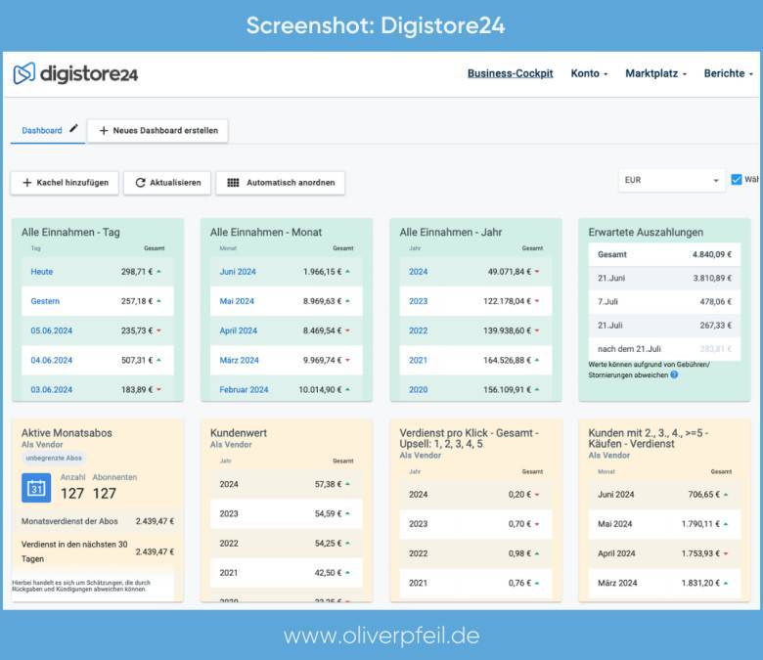Viewport: 763px width, 660px height.
Task: Click the 7.Juli payout row
Action: coord(664,301)
